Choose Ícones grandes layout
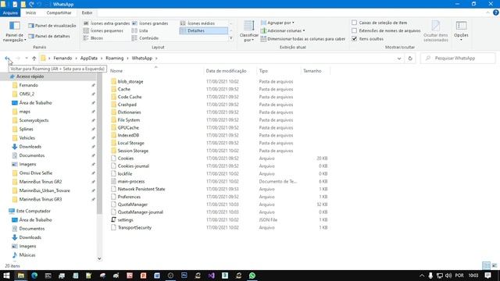The height and width of the screenshot is (281, 500). click(150, 23)
